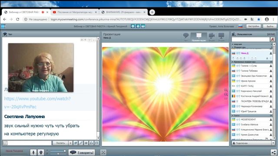Open the Настройки button

pos(254,26)
